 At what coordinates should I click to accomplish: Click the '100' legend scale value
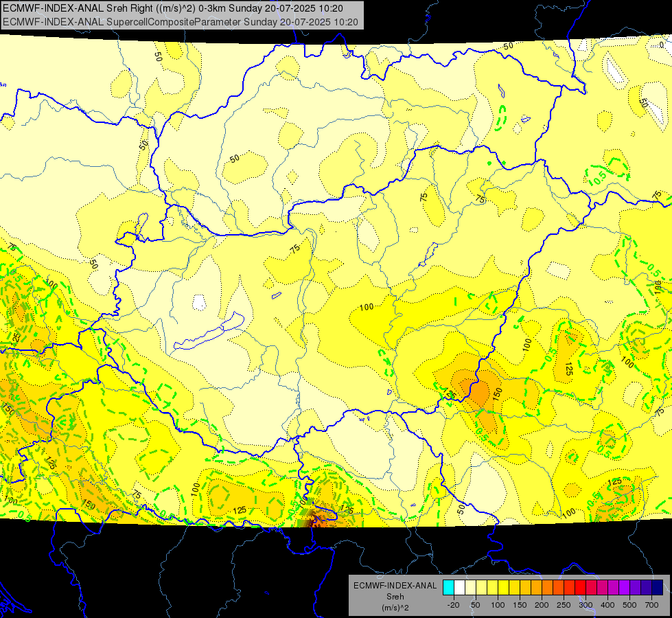(498, 605)
